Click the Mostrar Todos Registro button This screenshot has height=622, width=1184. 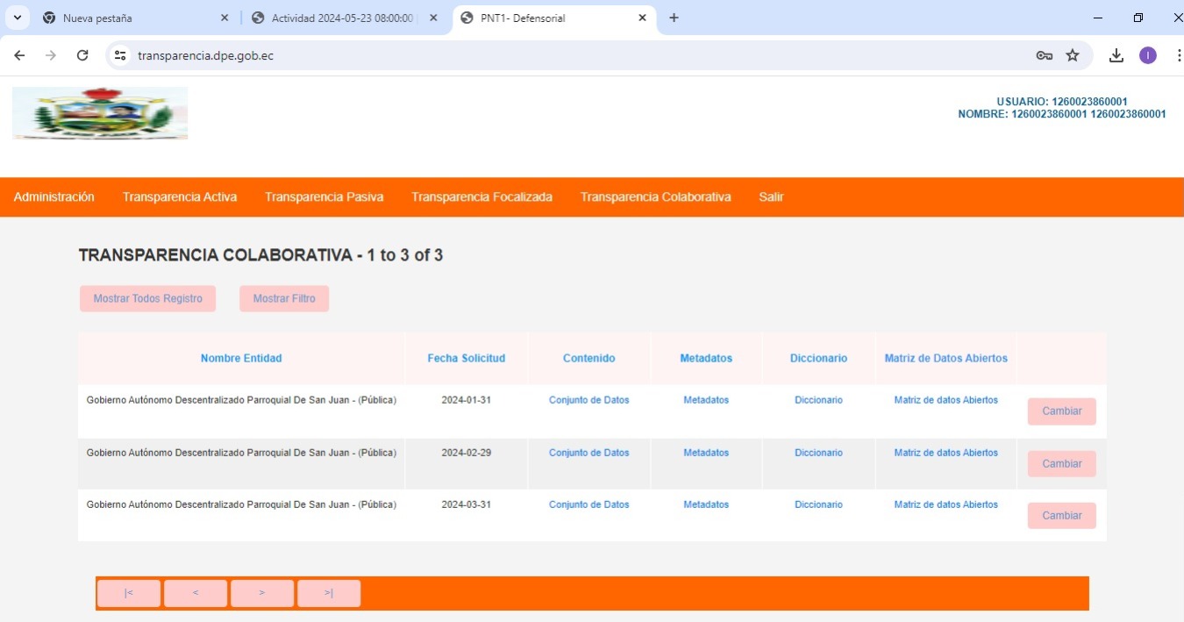[147, 298]
